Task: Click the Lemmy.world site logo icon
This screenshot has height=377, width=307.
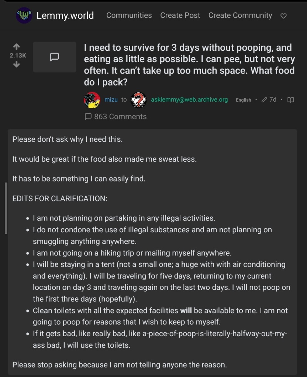Action: click(x=24, y=15)
